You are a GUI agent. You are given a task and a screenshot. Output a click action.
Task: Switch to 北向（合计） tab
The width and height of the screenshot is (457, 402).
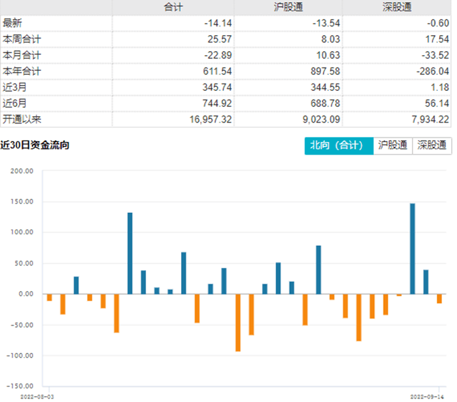[x=339, y=145]
